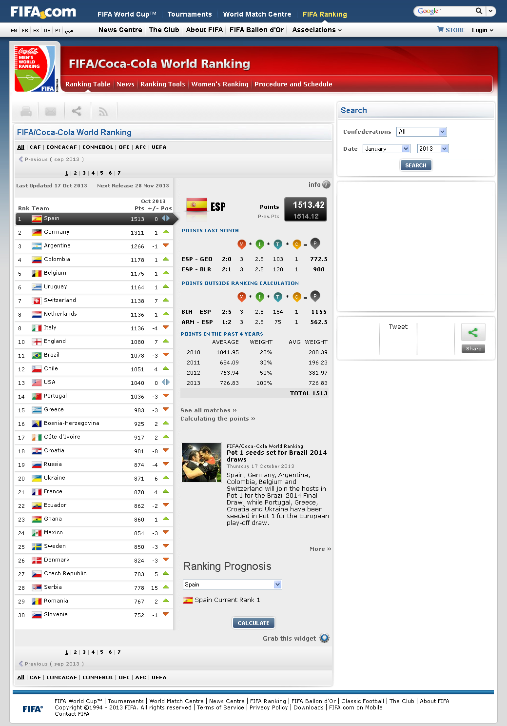The height and width of the screenshot is (726, 507).
Task: Go to page 7 in top pagination
Action: 119,173
